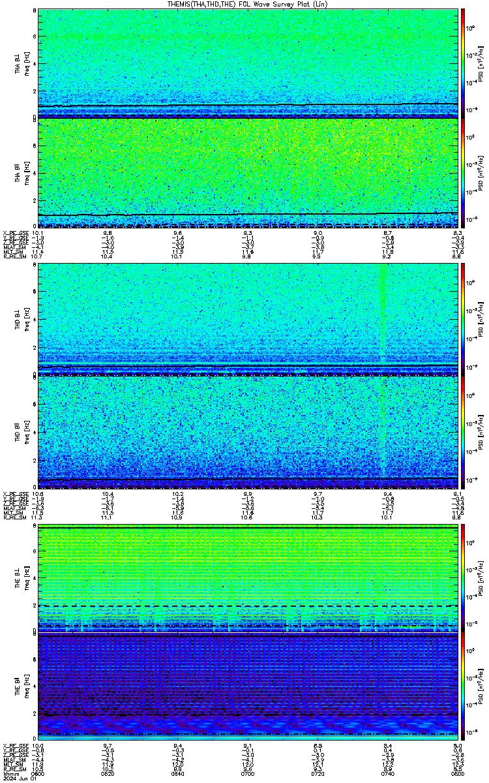Viewport: 489px width, 783px height.
Task: Click the THD BL color scale bar
Action: (464, 318)
